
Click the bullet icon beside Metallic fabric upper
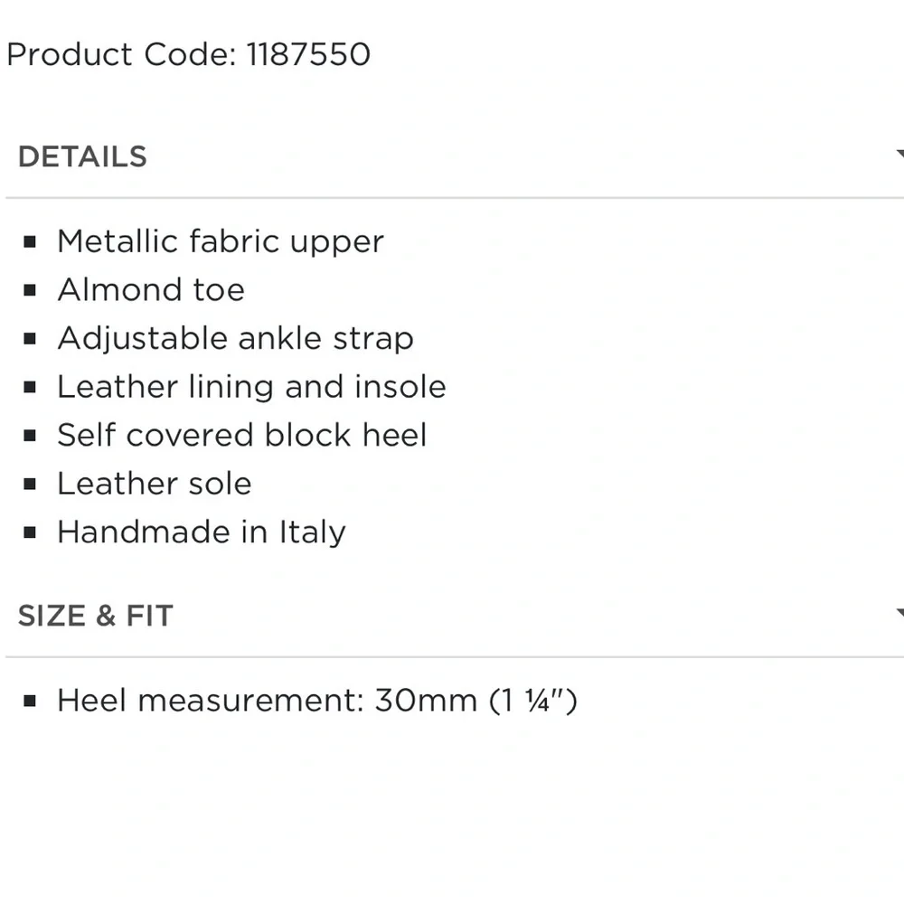tap(33, 240)
